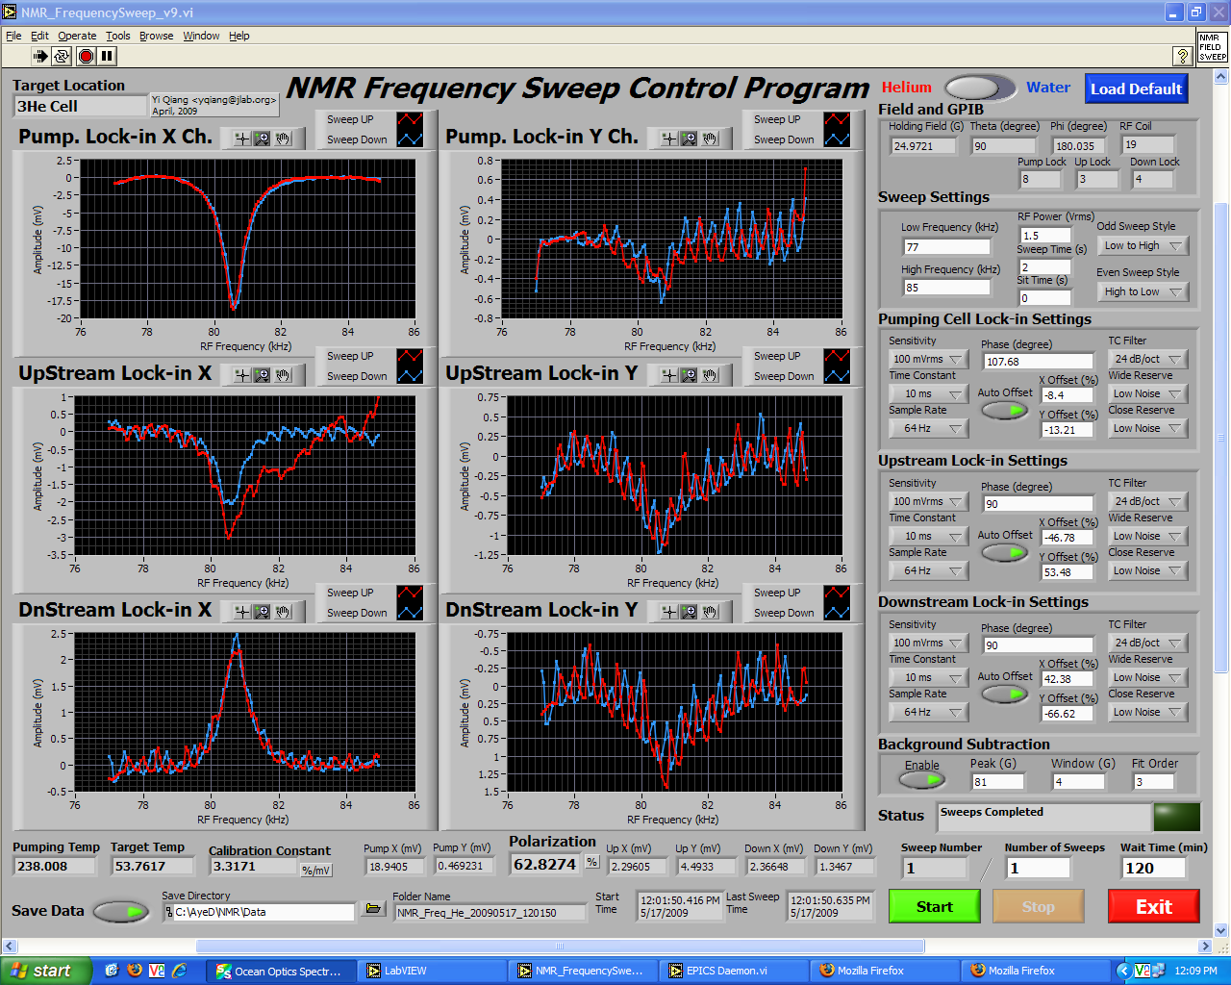The height and width of the screenshot is (985, 1231).
Task: Open the Operate menu
Action: pos(77,36)
